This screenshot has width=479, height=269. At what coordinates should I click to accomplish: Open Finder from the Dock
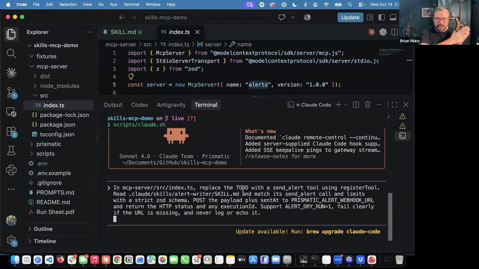(15, 260)
